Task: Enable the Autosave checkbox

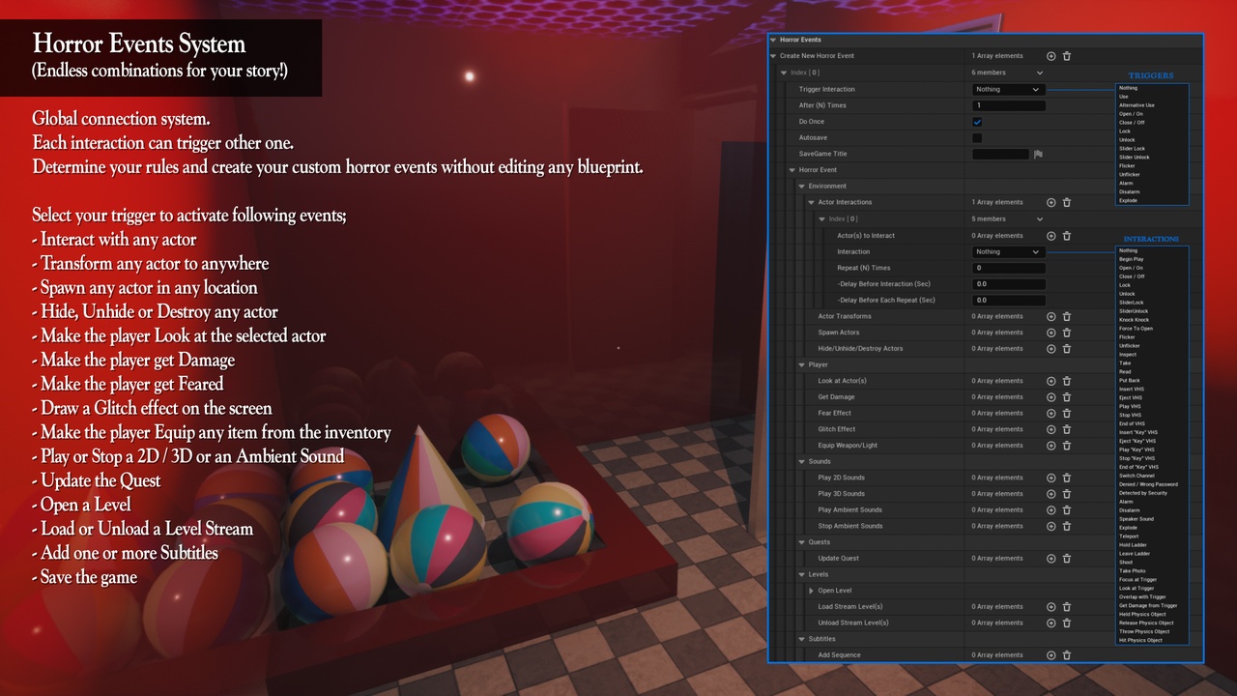Action: pos(977,138)
